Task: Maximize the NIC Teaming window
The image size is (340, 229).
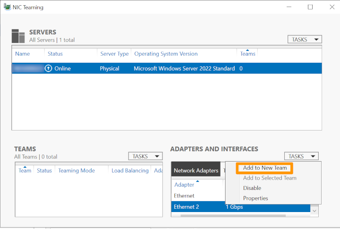Action: [310, 7]
